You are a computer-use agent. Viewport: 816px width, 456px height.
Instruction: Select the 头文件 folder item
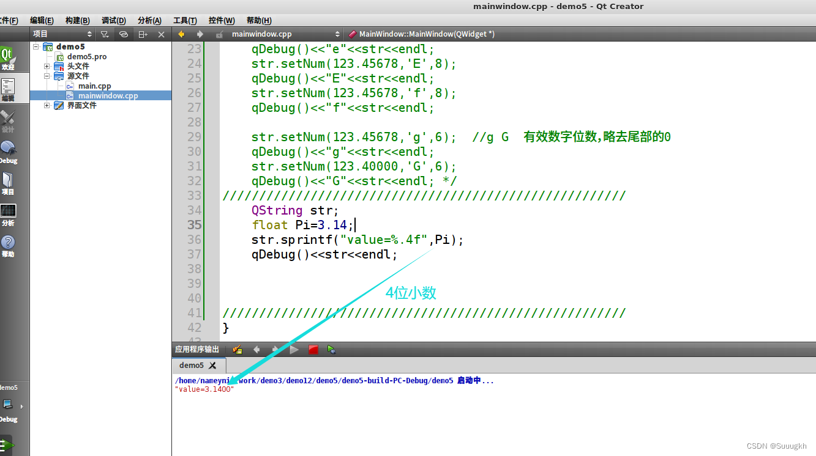[78, 66]
